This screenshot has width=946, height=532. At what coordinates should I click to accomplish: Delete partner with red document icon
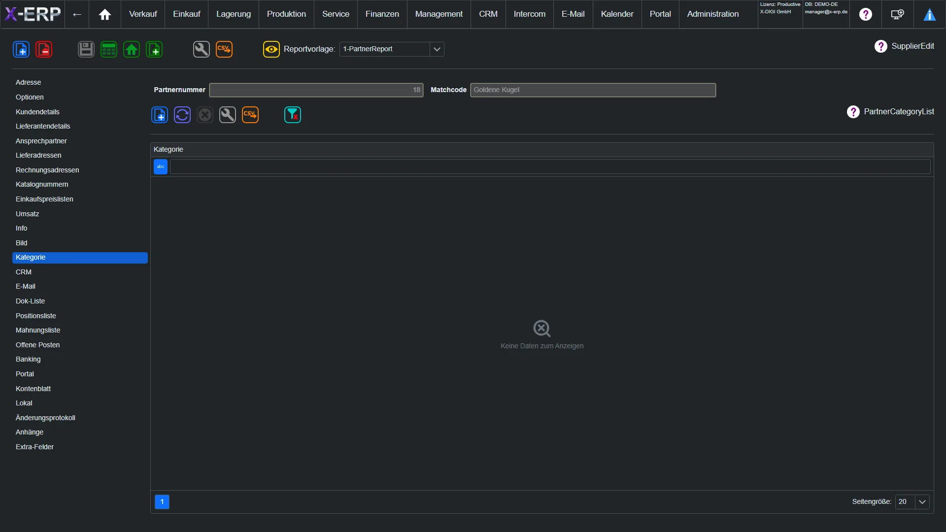[x=44, y=49]
